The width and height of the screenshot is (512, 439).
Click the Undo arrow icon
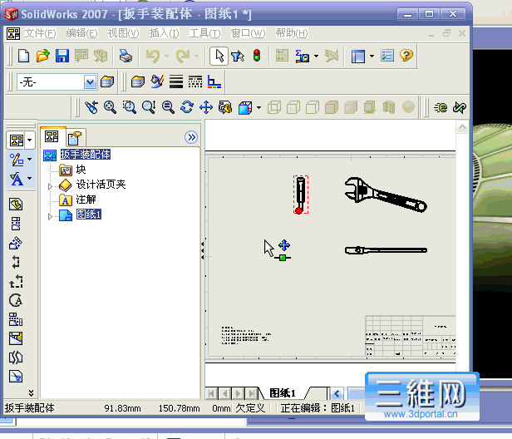[x=153, y=56]
